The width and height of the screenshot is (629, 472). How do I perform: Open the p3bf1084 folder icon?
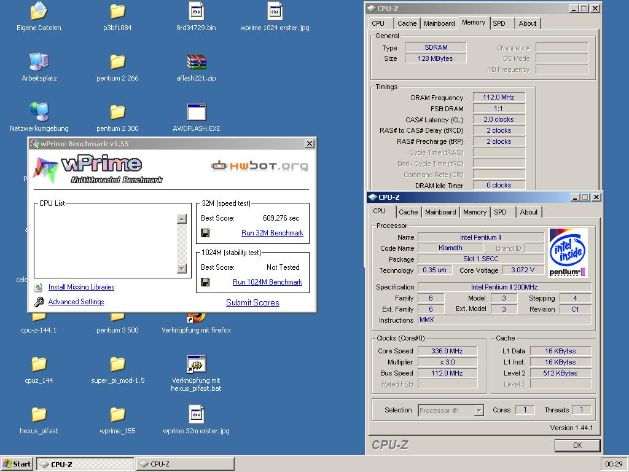click(117, 11)
